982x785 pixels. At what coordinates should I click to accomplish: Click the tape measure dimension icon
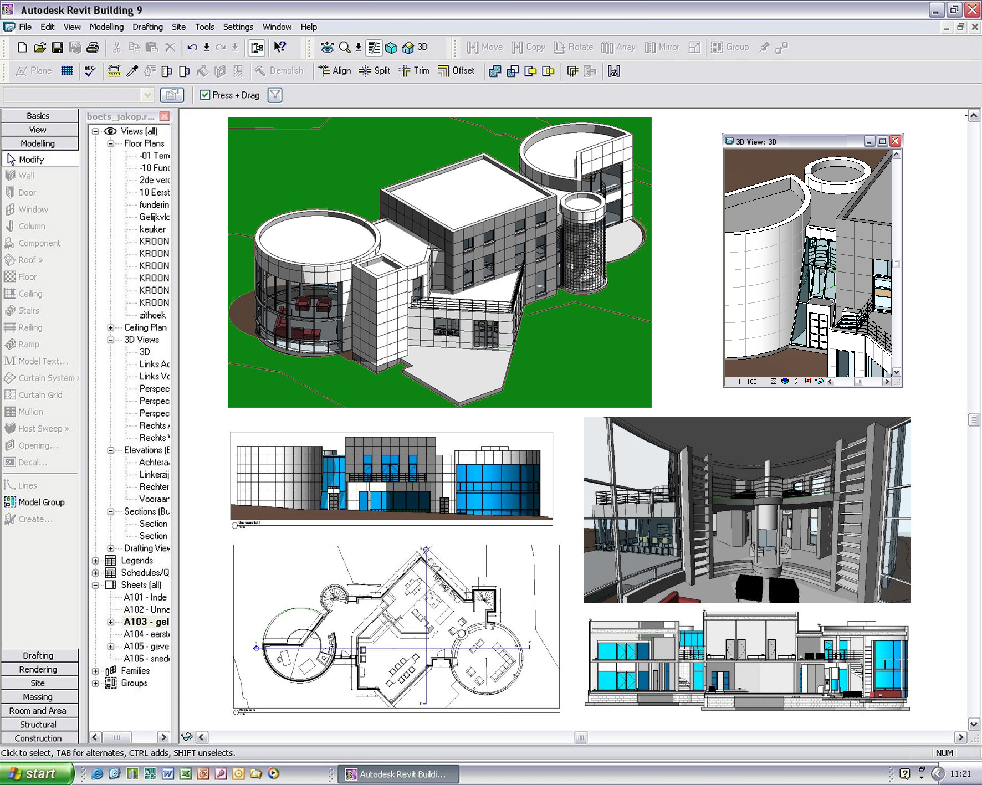[x=114, y=71]
